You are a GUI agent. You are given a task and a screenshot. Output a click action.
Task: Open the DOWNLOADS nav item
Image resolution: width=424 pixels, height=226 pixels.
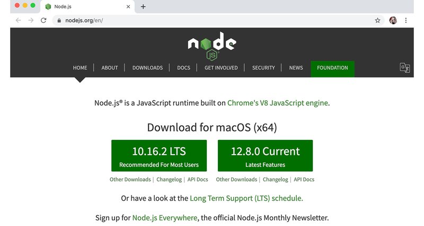tap(147, 68)
